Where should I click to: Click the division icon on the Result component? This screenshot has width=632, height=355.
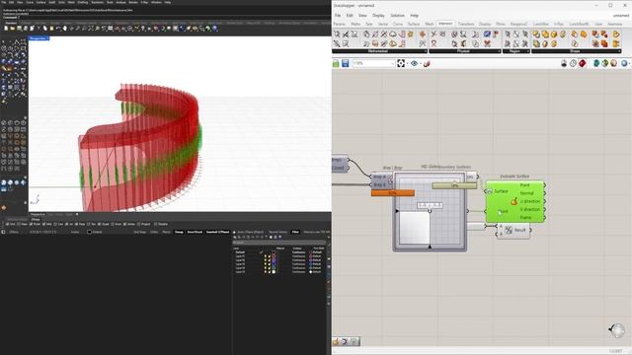[509, 230]
